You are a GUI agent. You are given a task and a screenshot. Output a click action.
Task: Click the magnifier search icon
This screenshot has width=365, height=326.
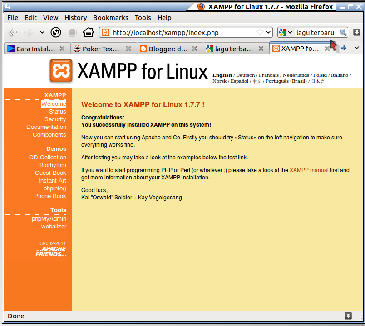[x=343, y=32]
